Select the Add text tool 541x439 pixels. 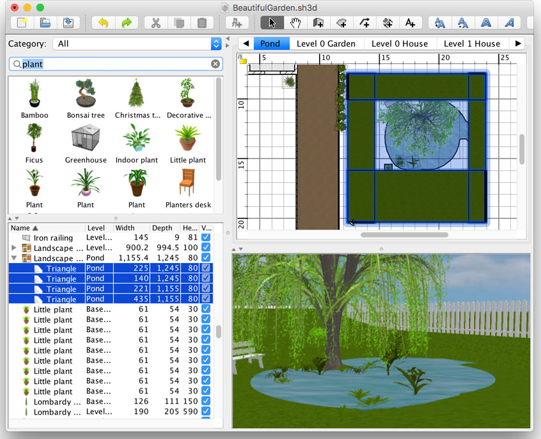410,23
